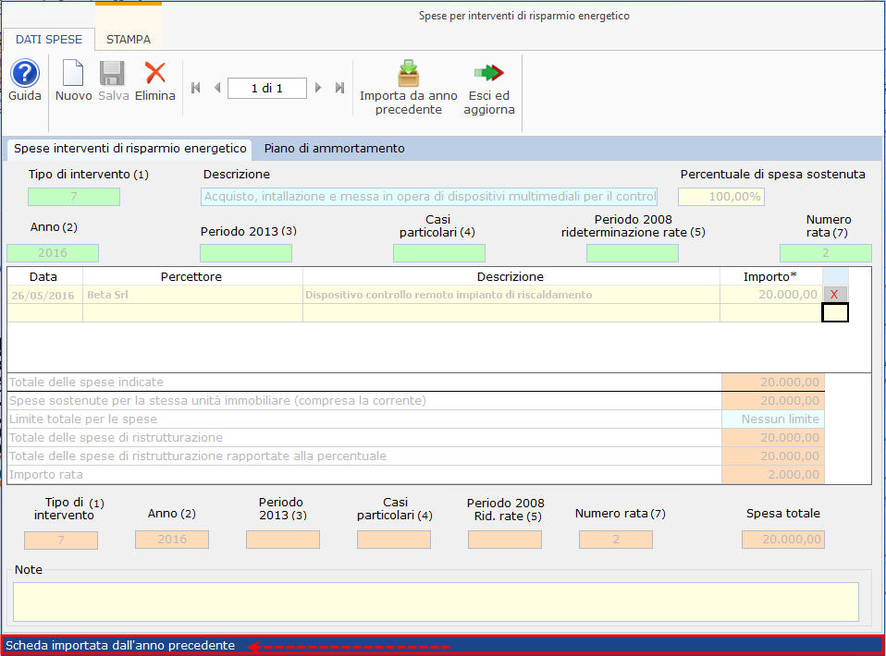Click the empty Percettore cell in second row
Viewport: 886px width, 656px height.
click(192, 313)
